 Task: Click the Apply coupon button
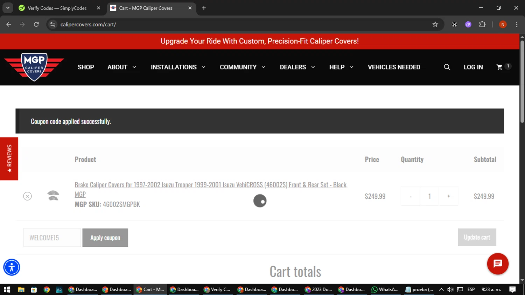(x=105, y=238)
